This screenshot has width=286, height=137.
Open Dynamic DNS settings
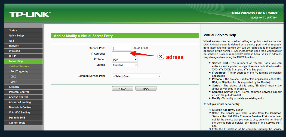23,117
